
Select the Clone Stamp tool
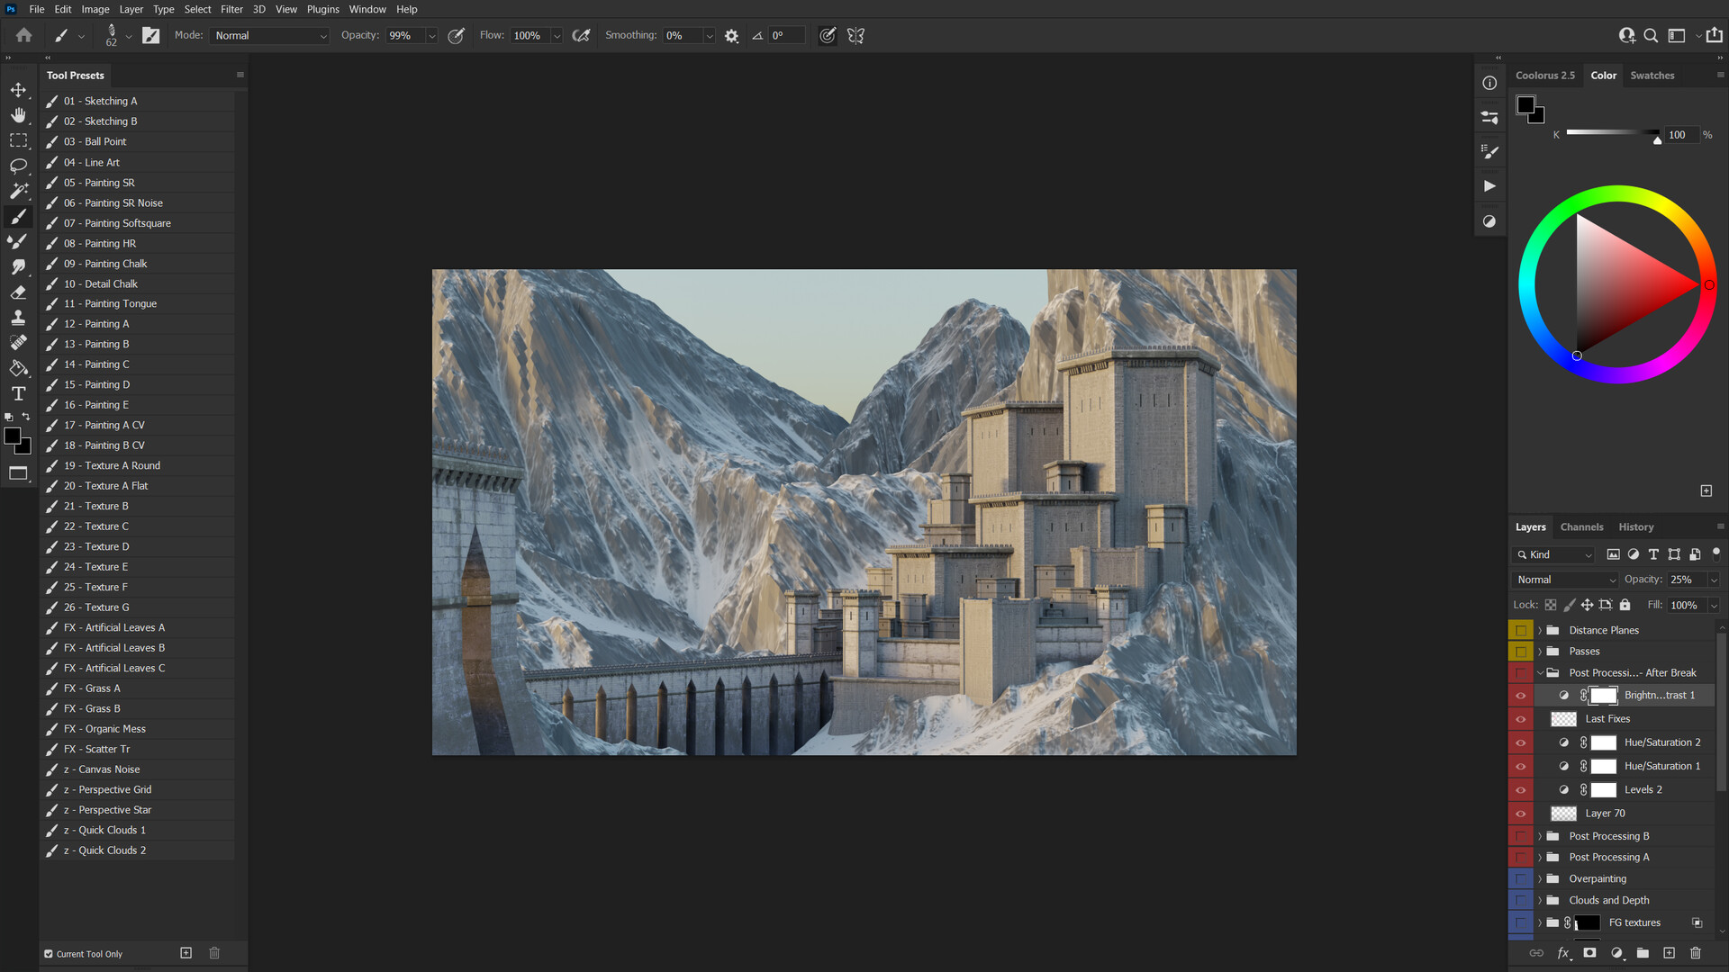pos(18,317)
